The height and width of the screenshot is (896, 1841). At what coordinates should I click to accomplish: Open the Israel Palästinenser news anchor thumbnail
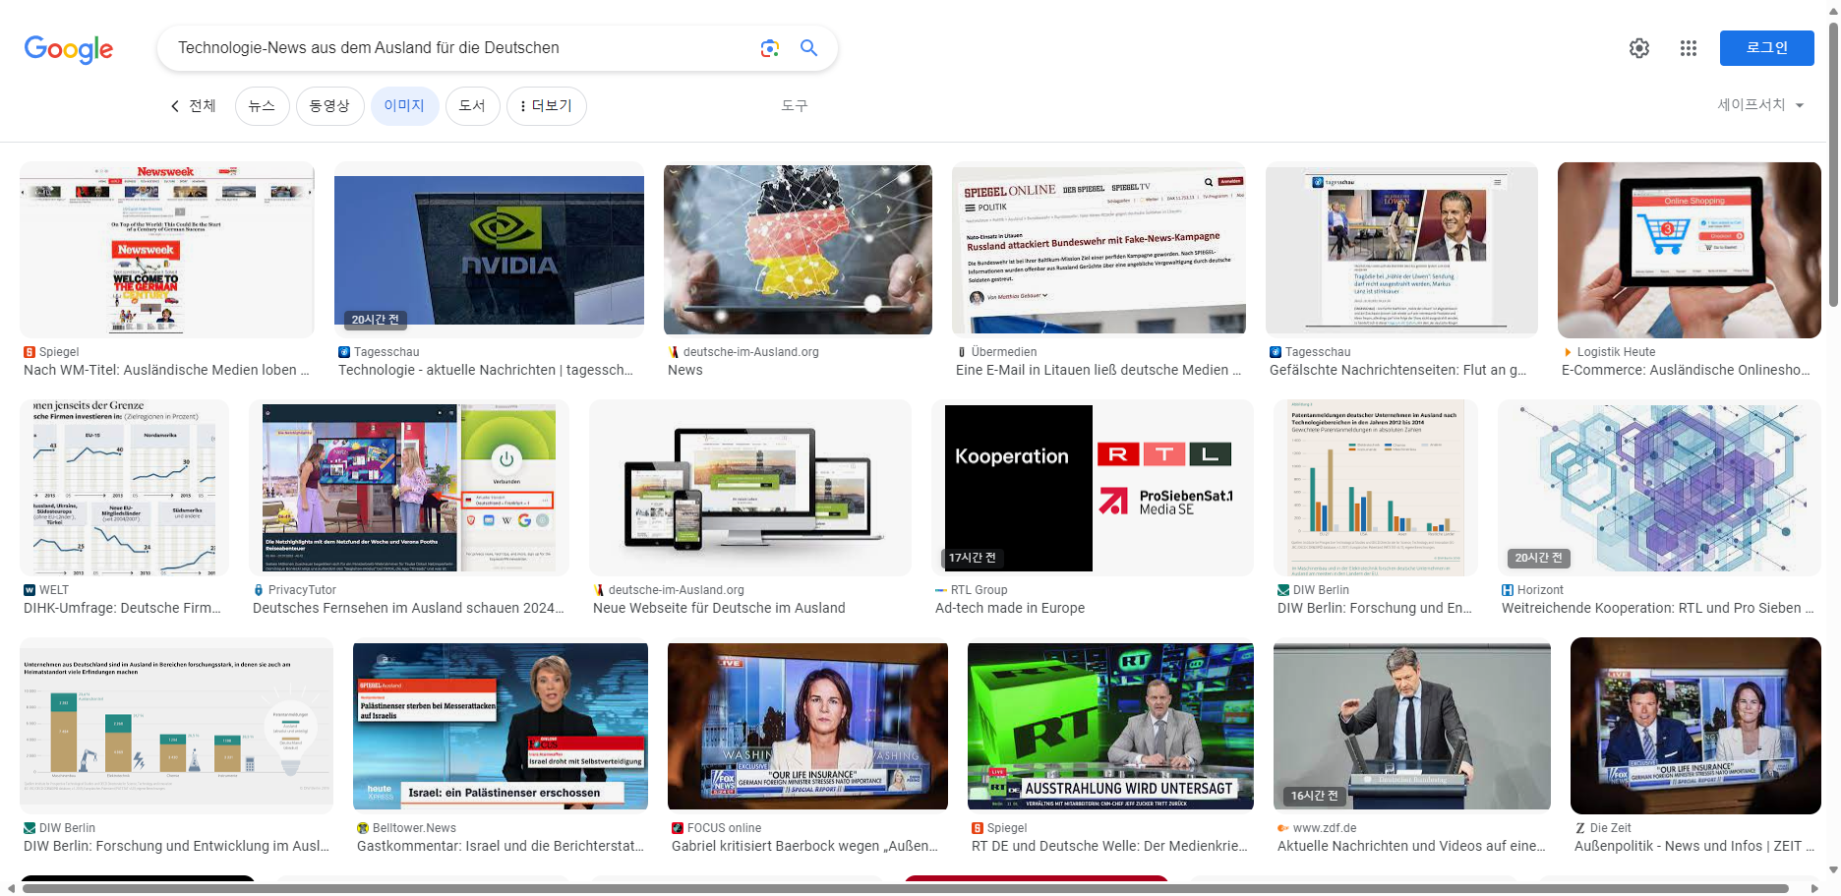(501, 726)
